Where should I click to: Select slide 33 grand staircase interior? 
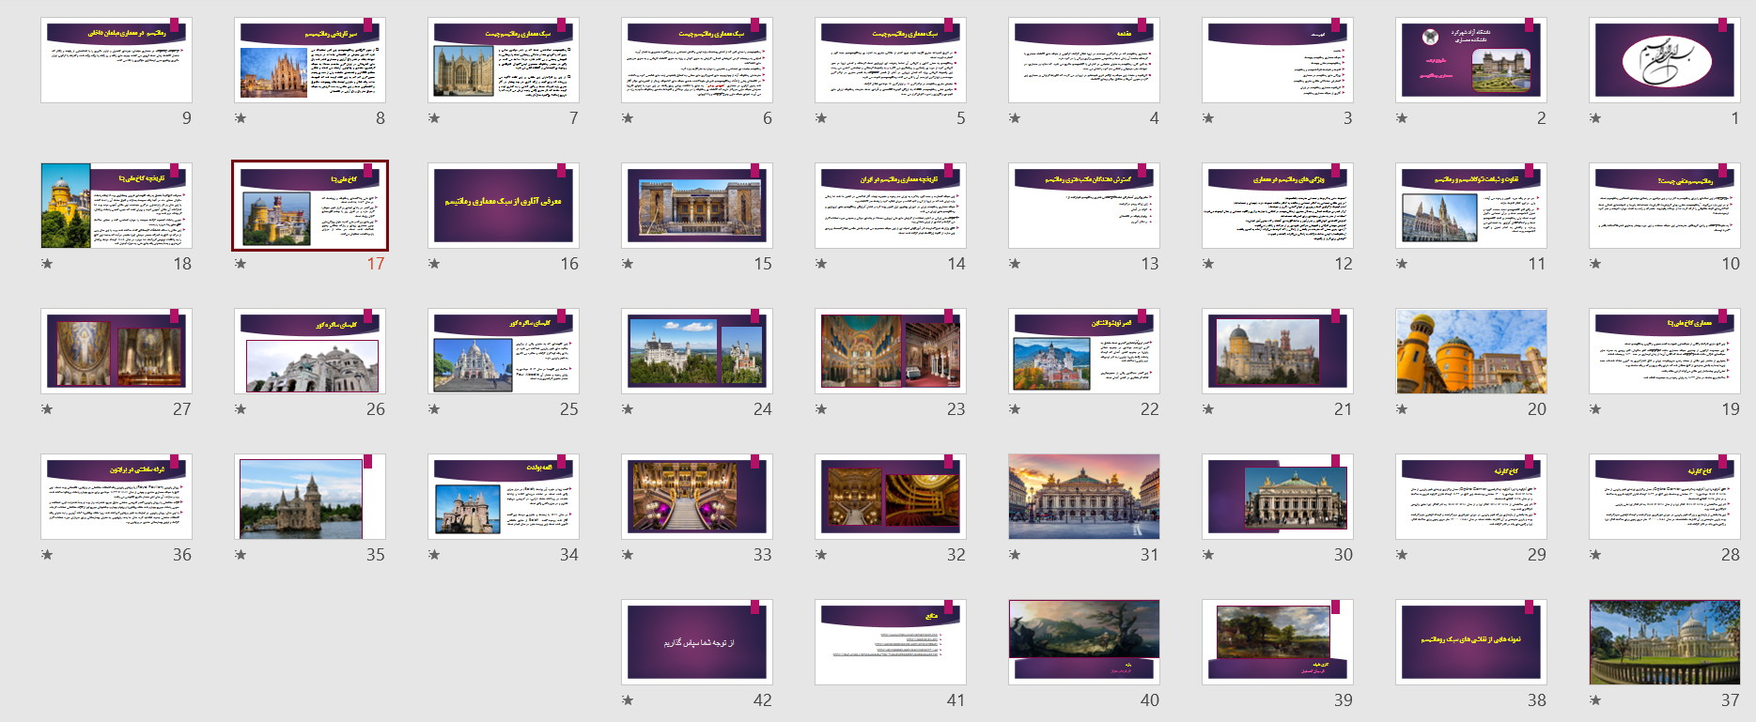(x=696, y=497)
